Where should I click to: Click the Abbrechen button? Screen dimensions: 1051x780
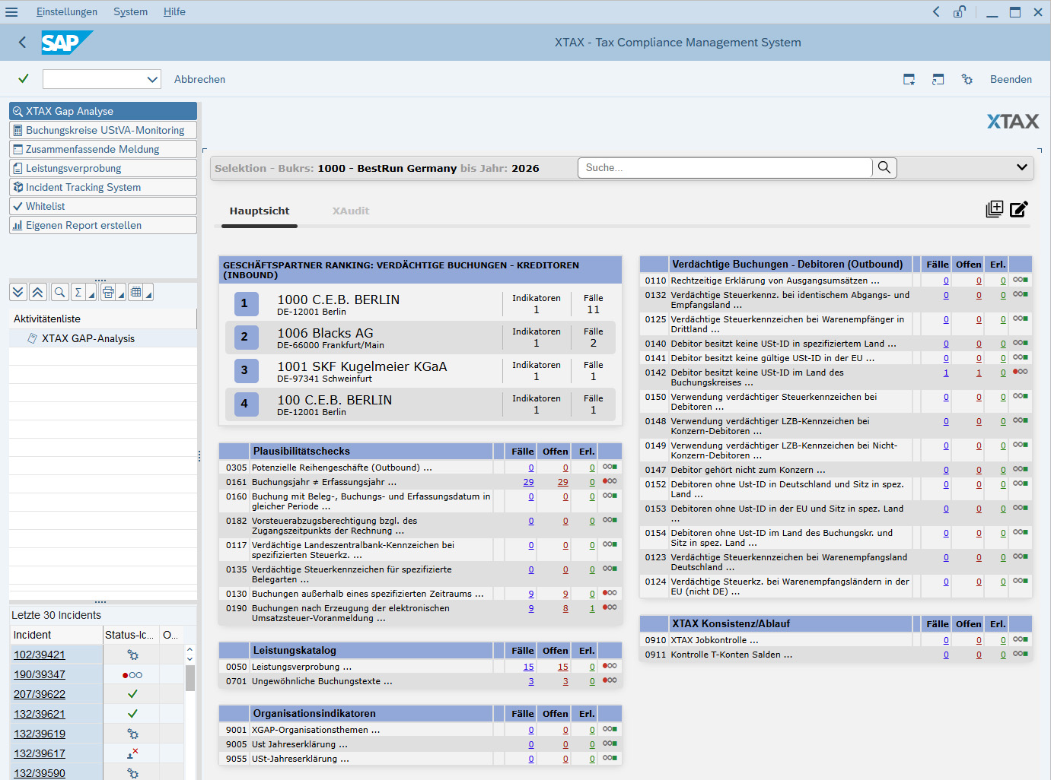click(x=199, y=79)
